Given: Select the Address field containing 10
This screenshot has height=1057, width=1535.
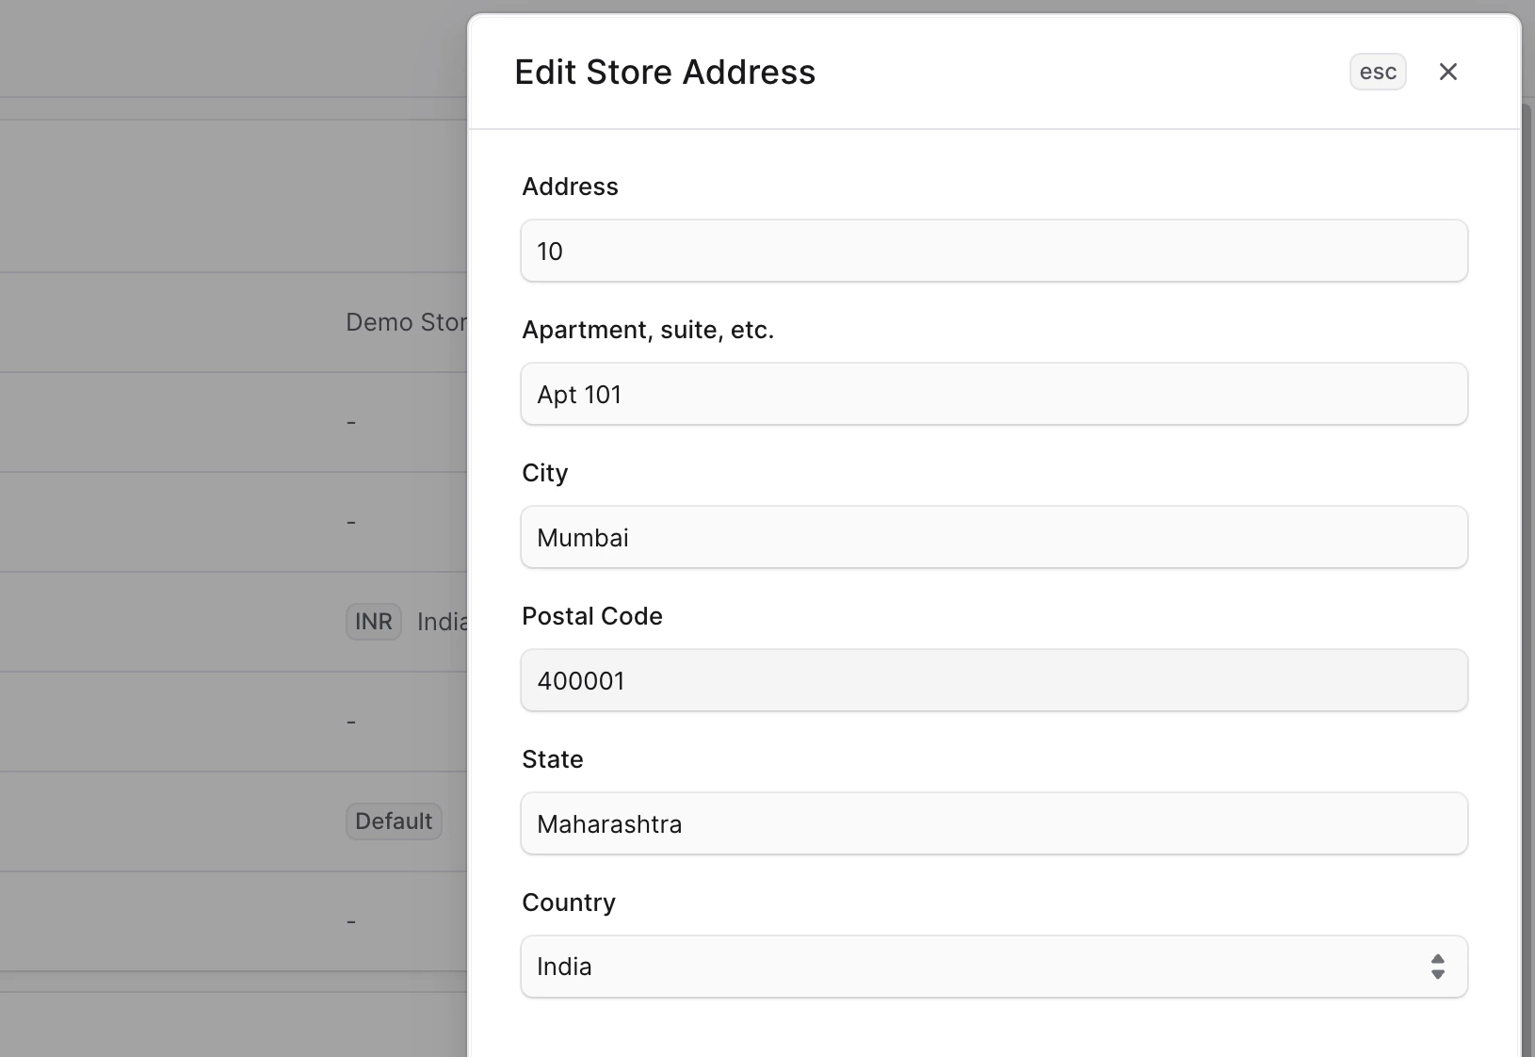Looking at the screenshot, I should 994,251.
